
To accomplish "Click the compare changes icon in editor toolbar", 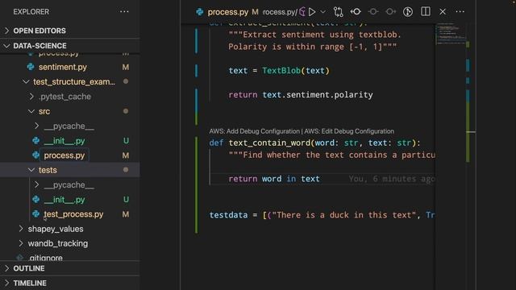I will (x=338, y=12).
